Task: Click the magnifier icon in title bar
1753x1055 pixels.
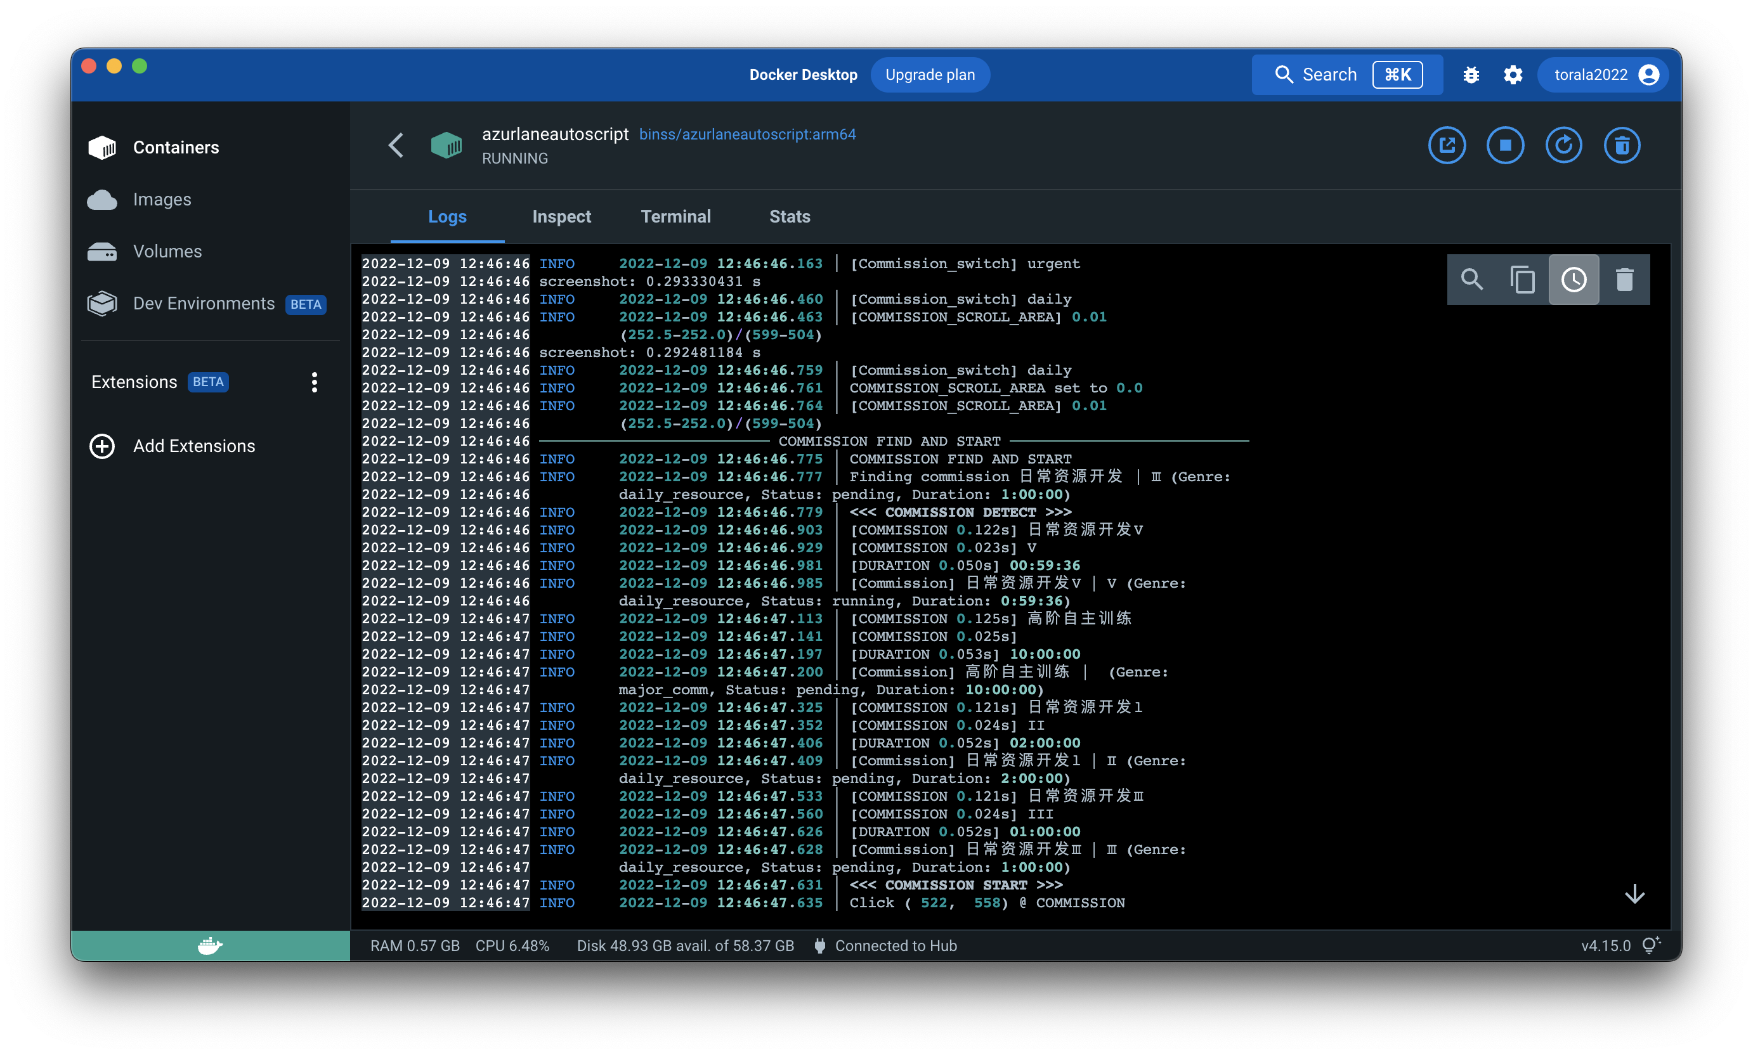Action: 1283,75
